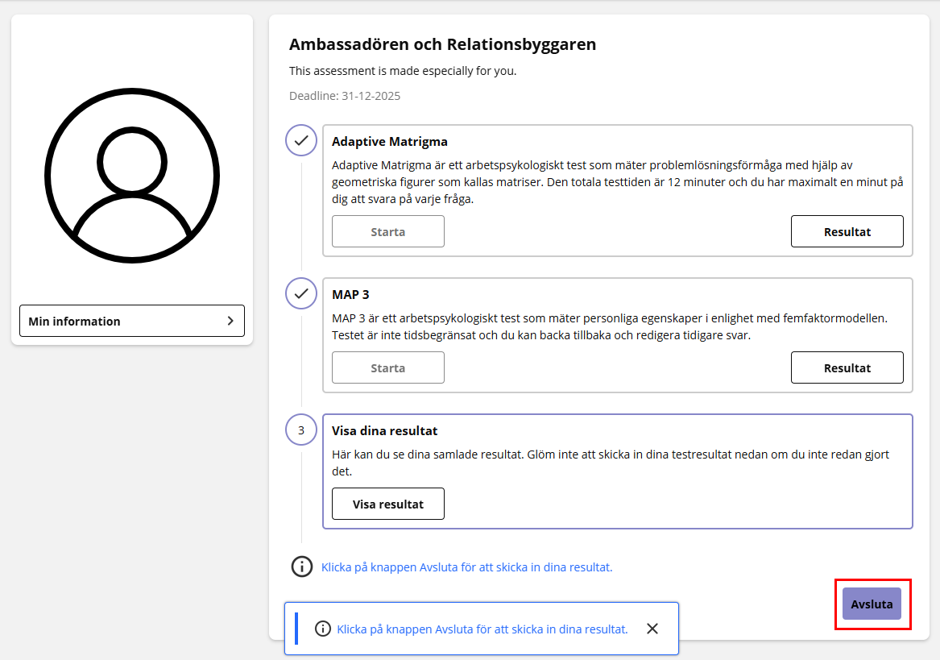Click the Visa resultat button
Viewport: 940px width, 660px height.
coord(387,504)
